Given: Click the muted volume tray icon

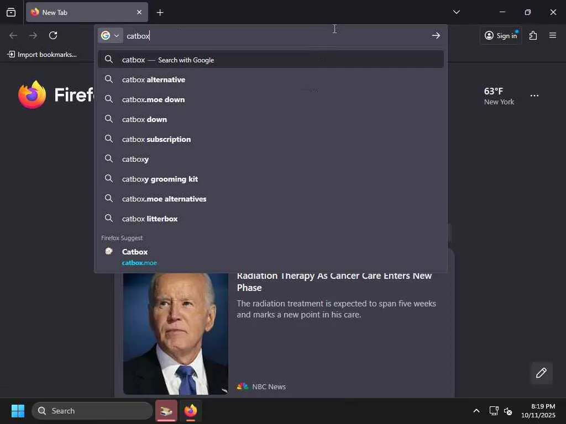Looking at the screenshot, I should click(x=508, y=411).
